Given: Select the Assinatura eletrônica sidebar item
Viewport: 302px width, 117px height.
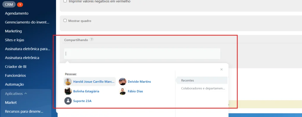Looking at the screenshot, I should coord(22,58).
